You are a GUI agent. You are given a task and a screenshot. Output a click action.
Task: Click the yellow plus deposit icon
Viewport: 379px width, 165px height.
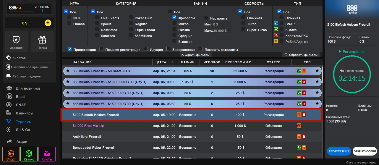(48, 23)
